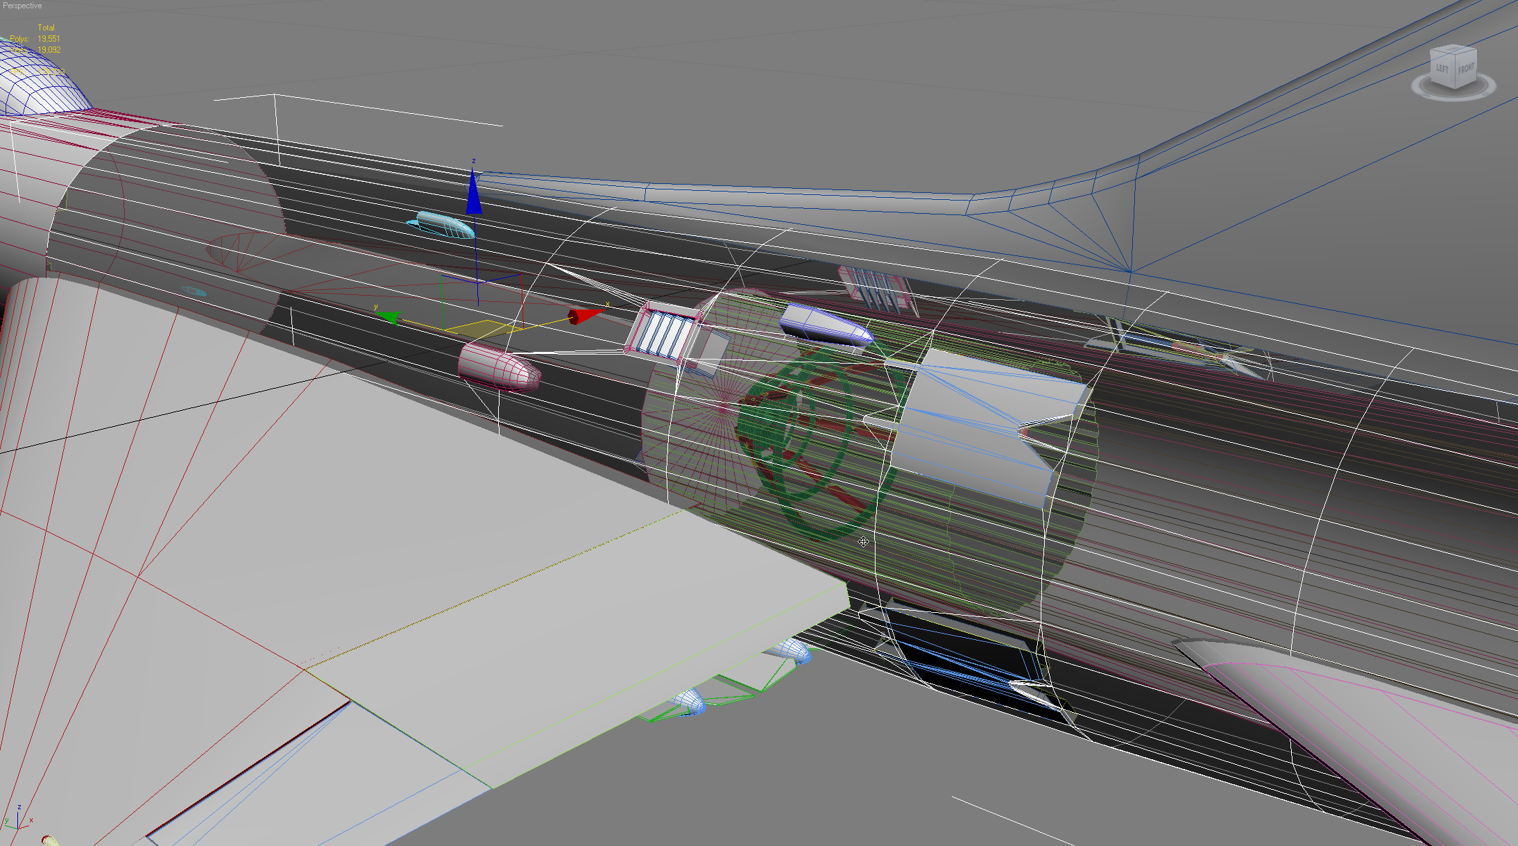
Task: Select the green wheel inside the engine cylinder
Action: 807,444
